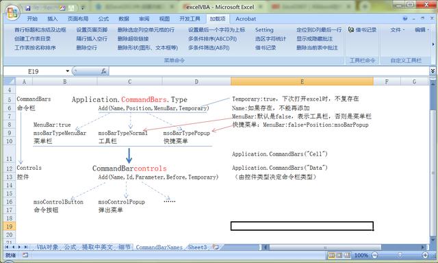Switch to 细节 sheet tab
Screen dimensions: 438x263
[x=125, y=247]
